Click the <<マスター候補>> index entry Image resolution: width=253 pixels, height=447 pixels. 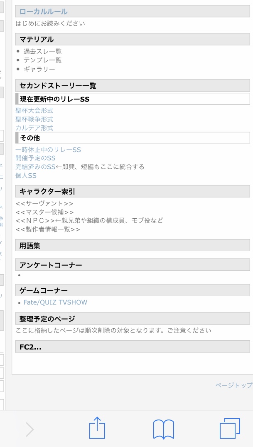click(x=44, y=212)
